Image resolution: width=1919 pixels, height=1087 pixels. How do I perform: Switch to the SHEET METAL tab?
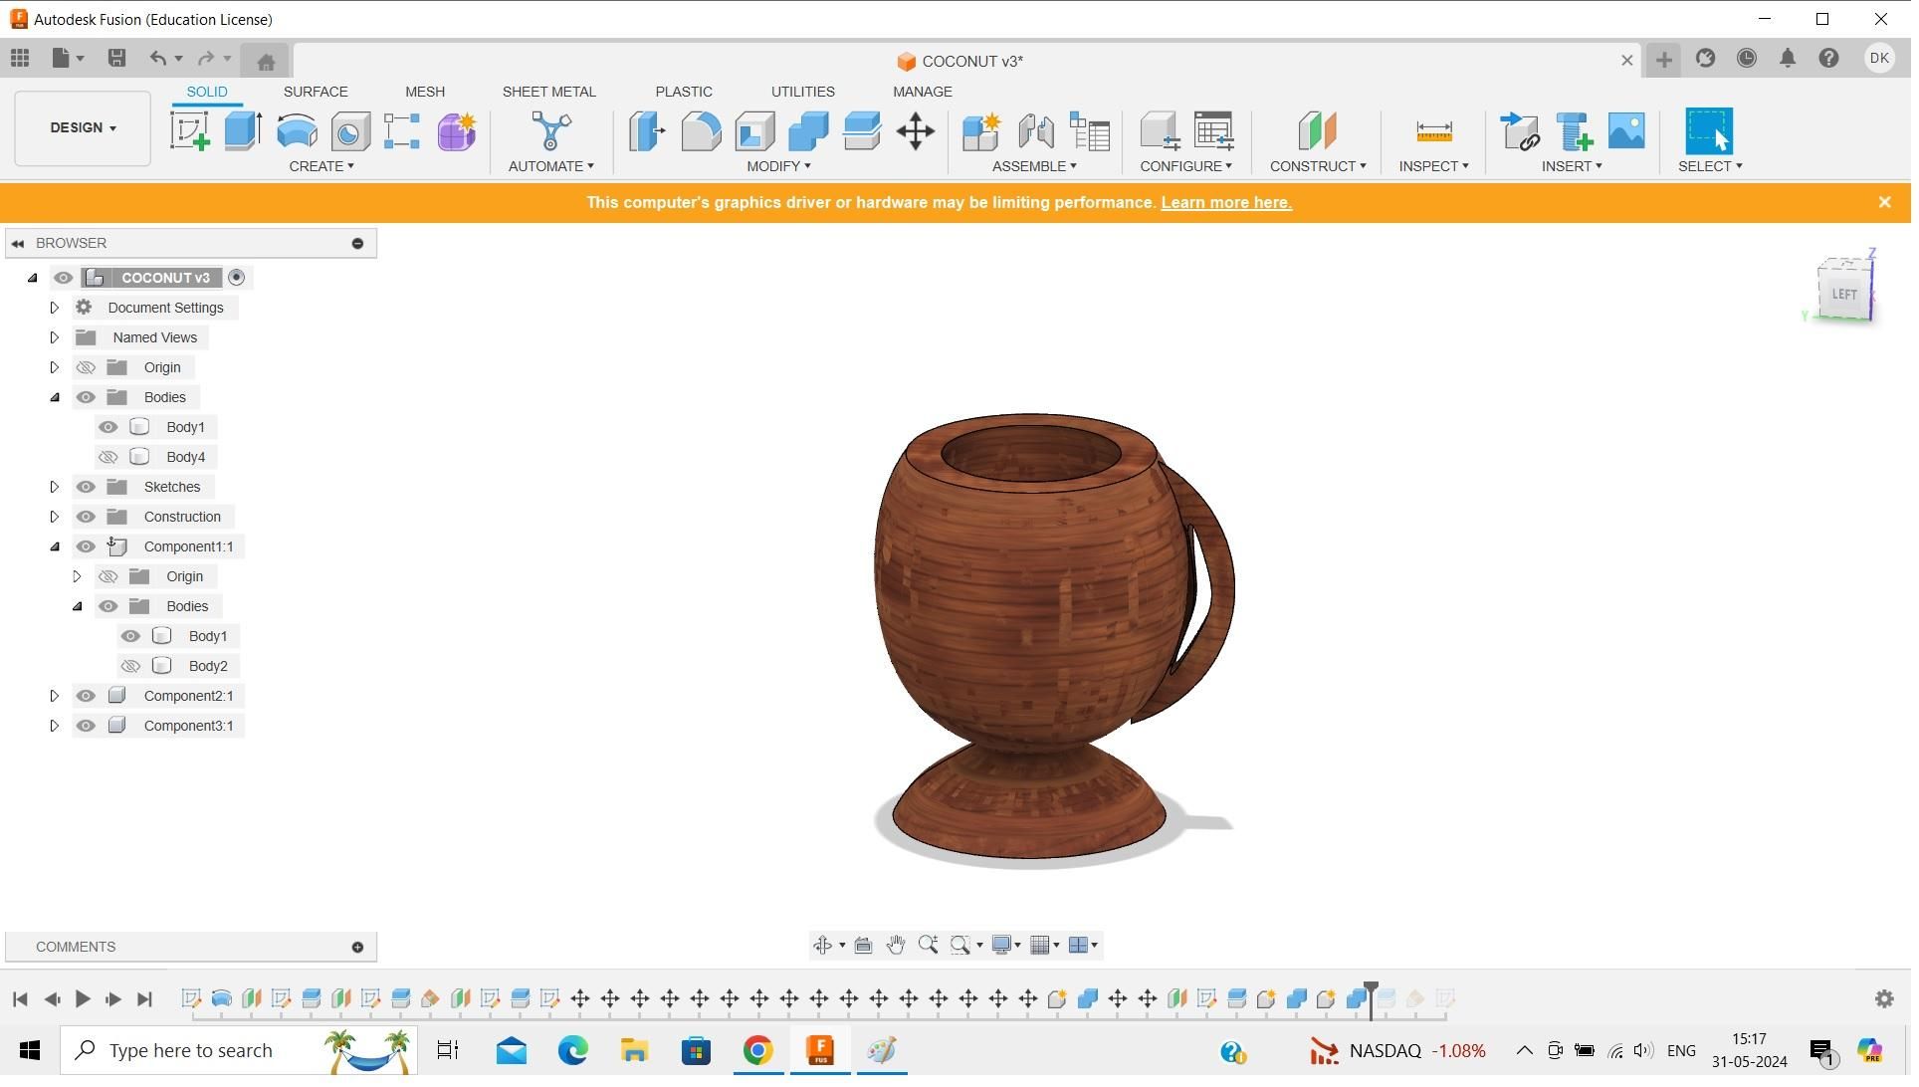click(x=548, y=92)
